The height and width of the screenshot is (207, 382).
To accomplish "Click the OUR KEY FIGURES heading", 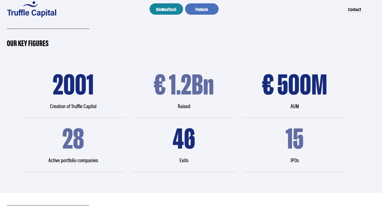I will point(28,44).
